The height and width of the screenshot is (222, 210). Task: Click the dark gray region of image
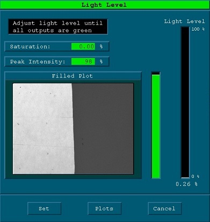click(x=104, y=128)
